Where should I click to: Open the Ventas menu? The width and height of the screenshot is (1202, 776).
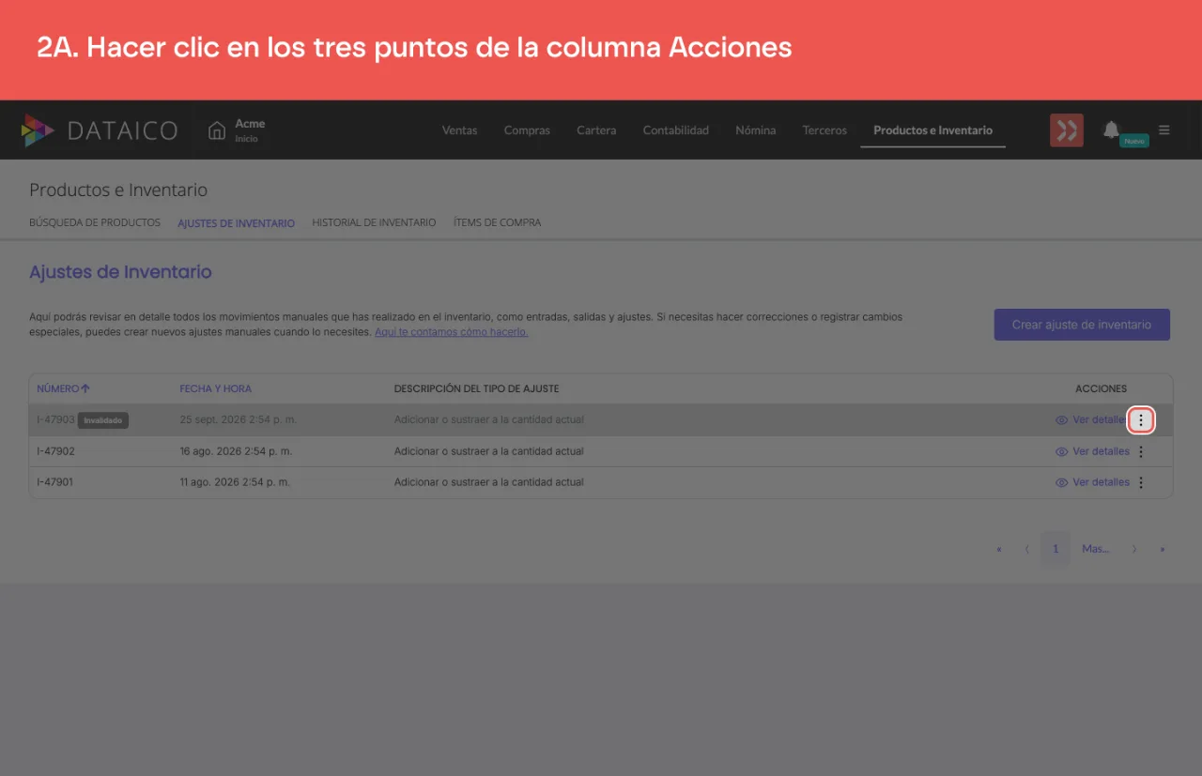click(459, 130)
